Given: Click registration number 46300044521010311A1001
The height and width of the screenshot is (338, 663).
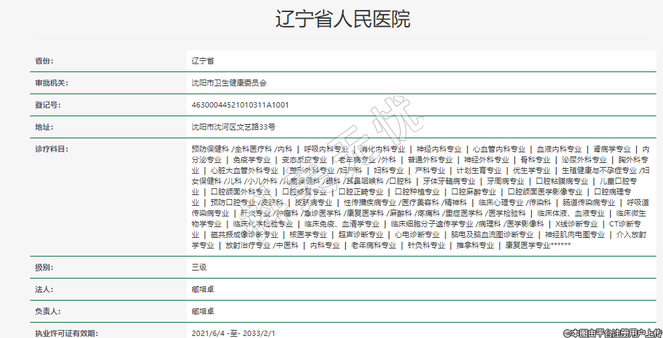Looking at the screenshot, I should point(240,105).
